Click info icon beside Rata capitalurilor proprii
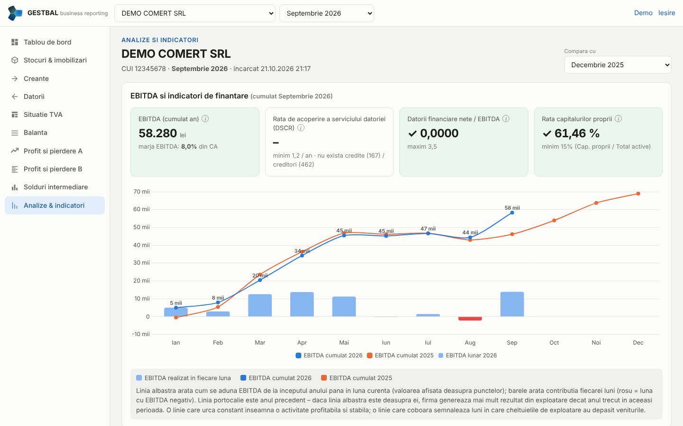Screen dimensions: 683x426 coord(618,119)
